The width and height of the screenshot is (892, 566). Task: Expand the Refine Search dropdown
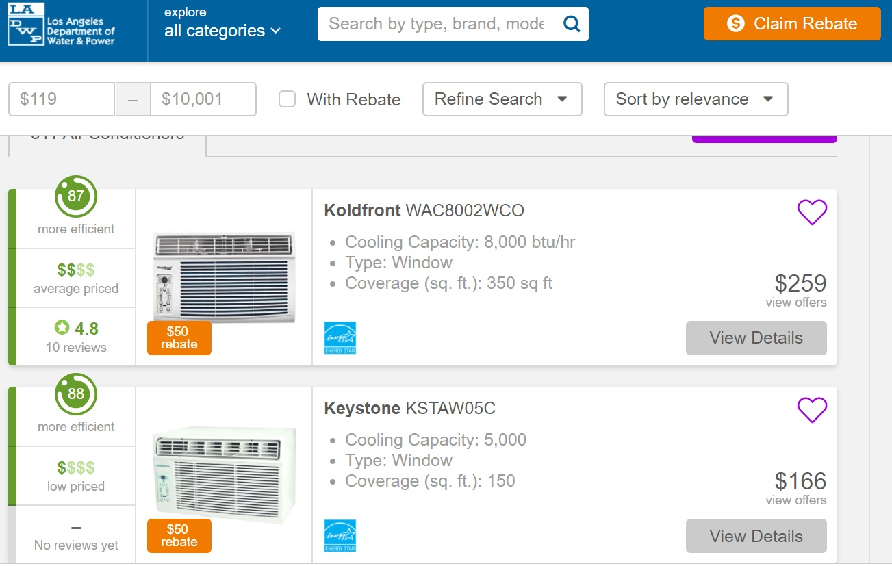pyautogui.click(x=502, y=99)
